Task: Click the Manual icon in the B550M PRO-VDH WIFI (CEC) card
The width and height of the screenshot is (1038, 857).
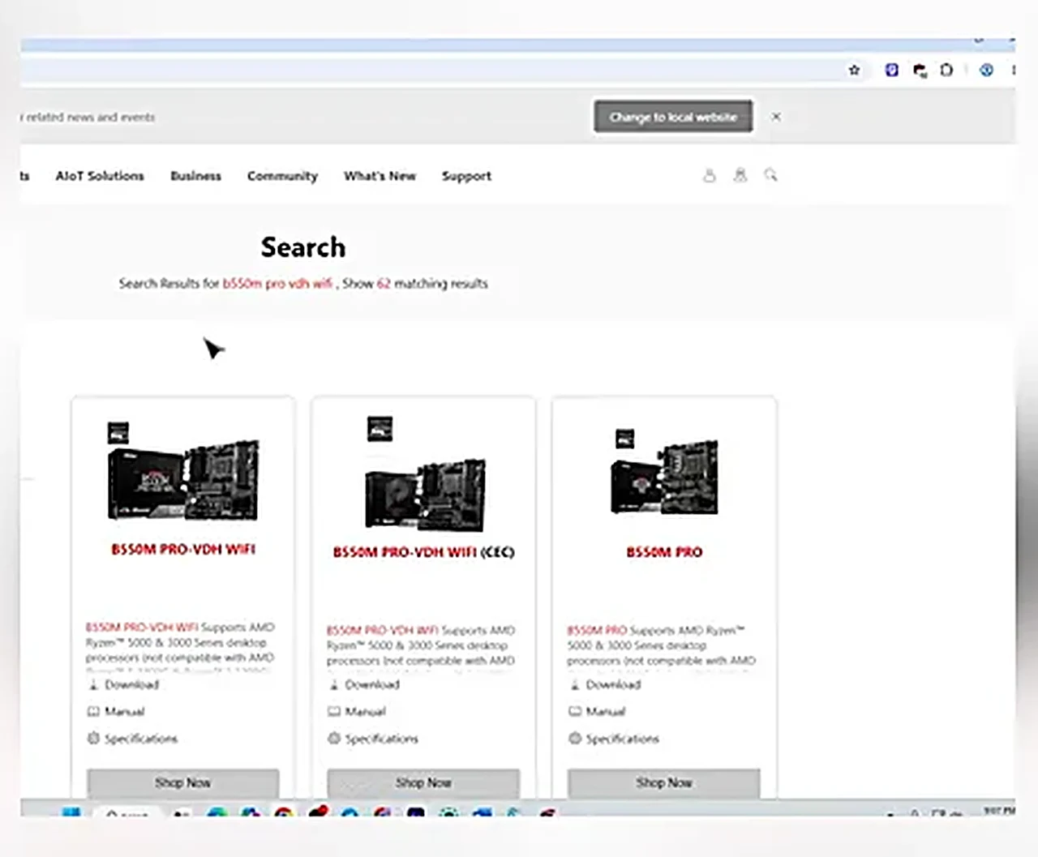Action: click(x=334, y=712)
